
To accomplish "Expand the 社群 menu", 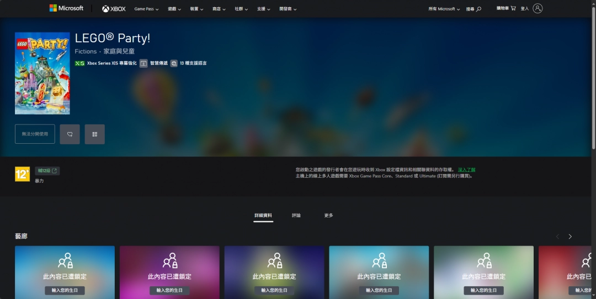I will tap(241, 9).
